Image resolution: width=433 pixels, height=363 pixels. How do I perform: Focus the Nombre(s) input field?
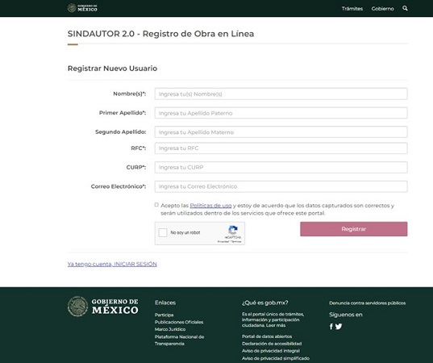(281, 94)
